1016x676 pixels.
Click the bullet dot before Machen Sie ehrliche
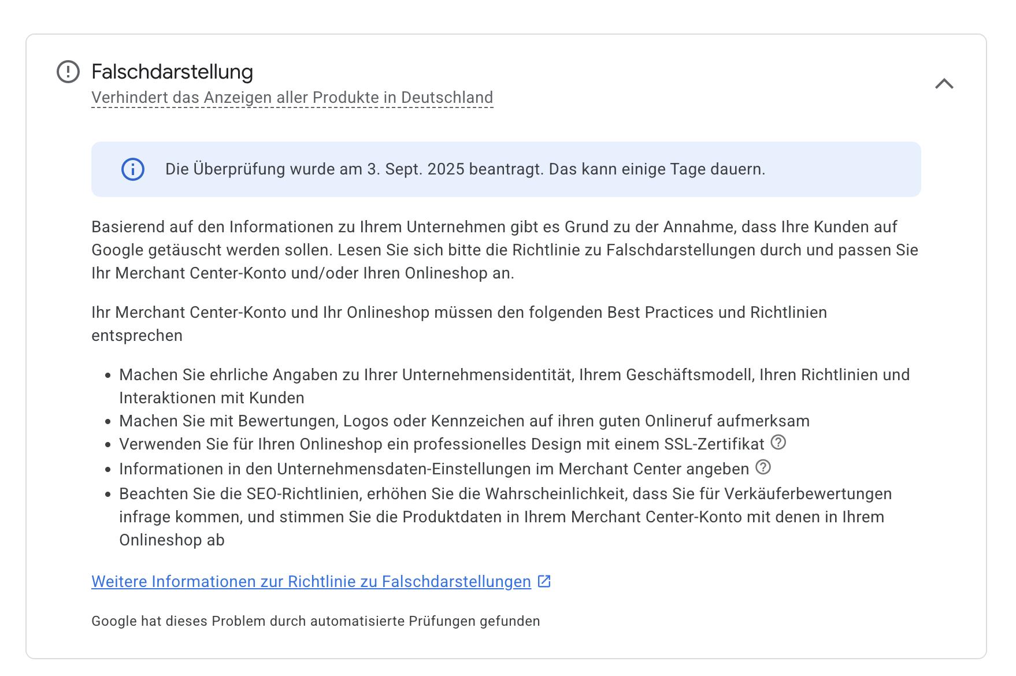point(108,376)
